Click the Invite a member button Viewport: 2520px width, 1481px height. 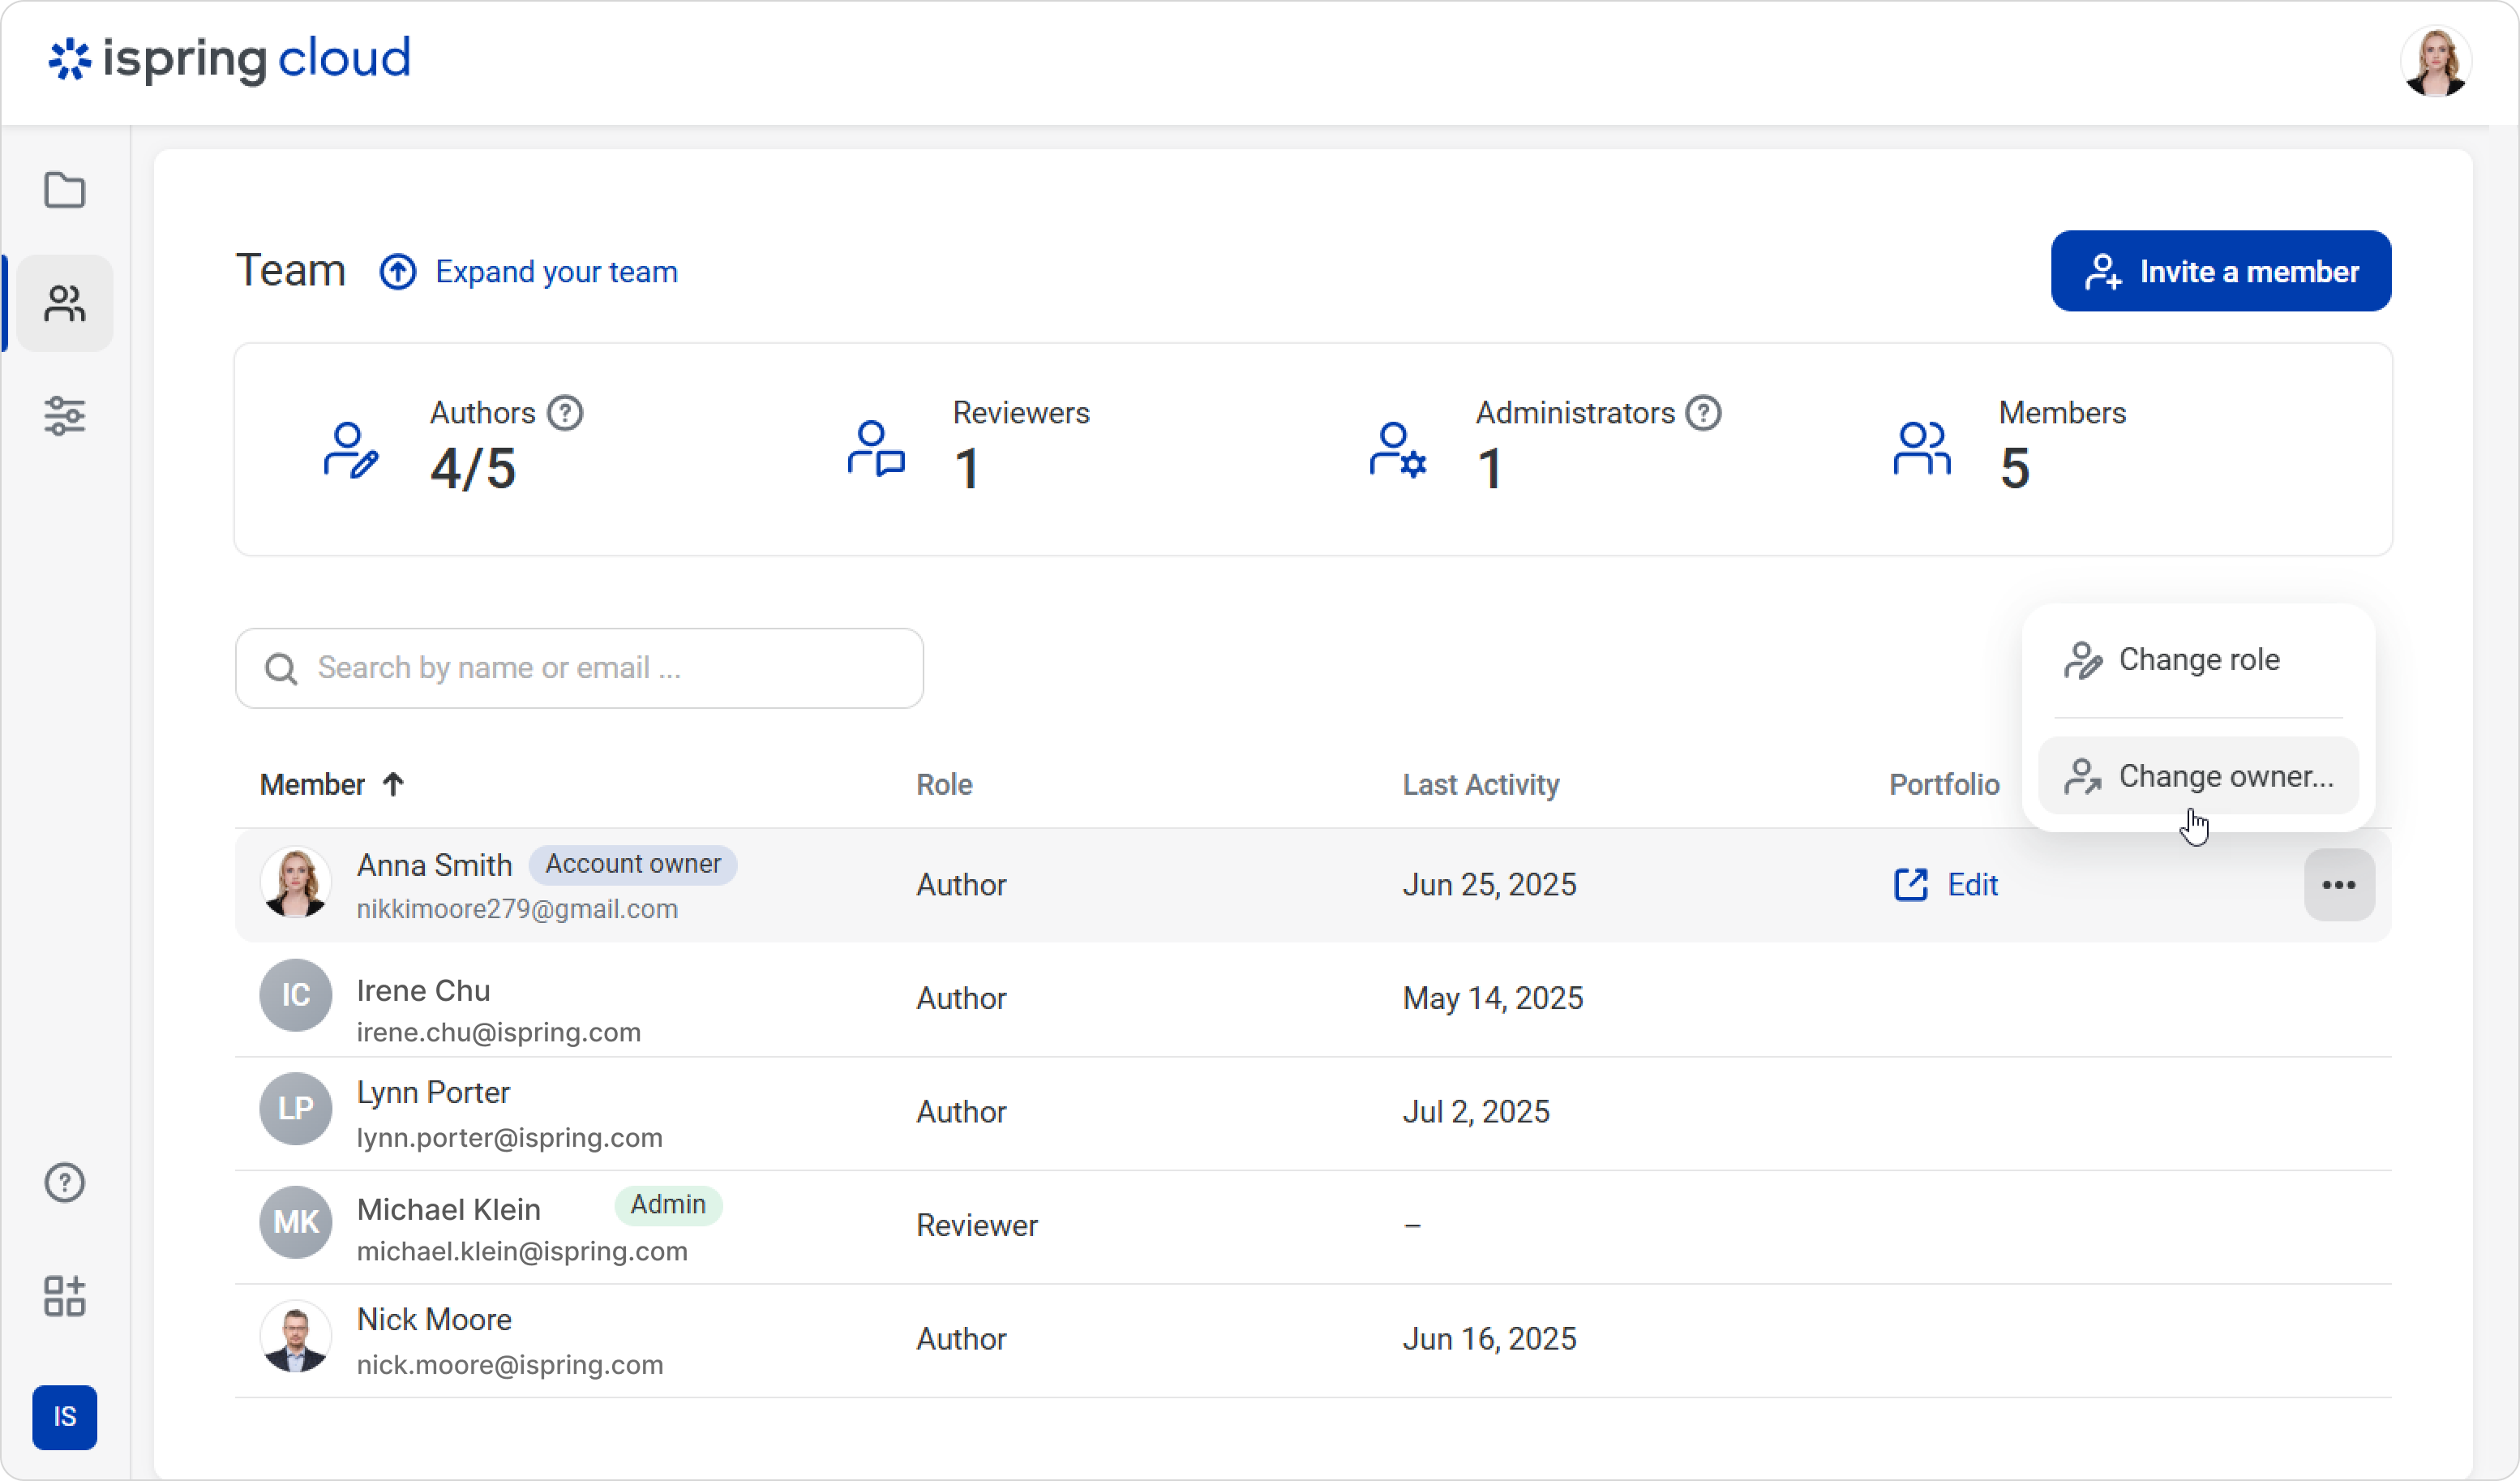click(x=2220, y=272)
